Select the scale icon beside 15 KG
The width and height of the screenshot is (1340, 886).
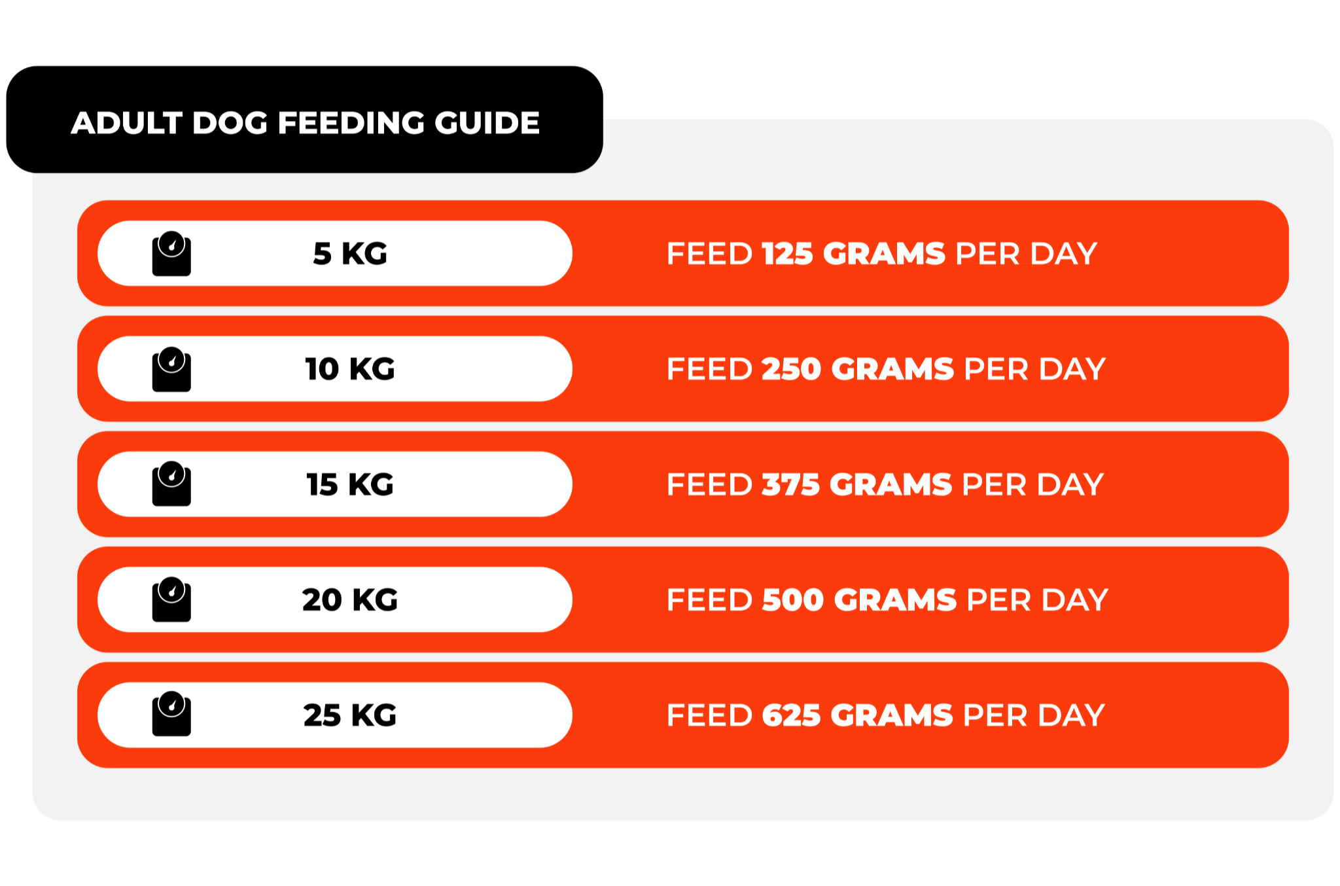[x=171, y=484]
